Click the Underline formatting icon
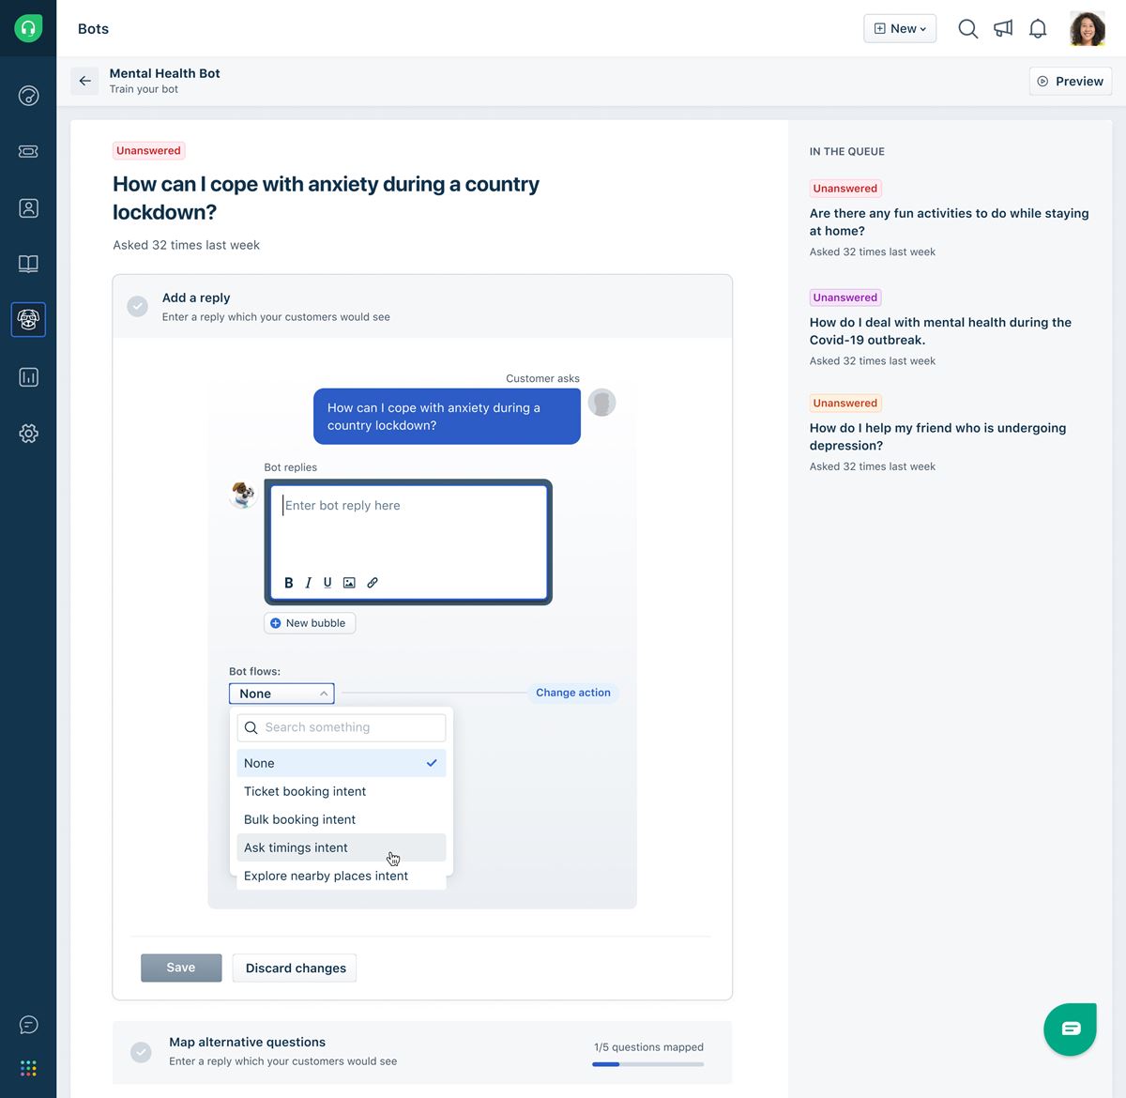The height and width of the screenshot is (1098, 1126). click(327, 583)
